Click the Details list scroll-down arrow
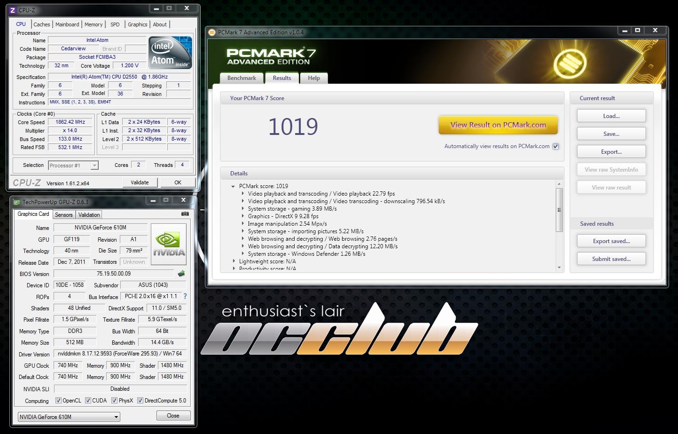The height and width of the screenshot is (434, 678). [x=559, y=268]
